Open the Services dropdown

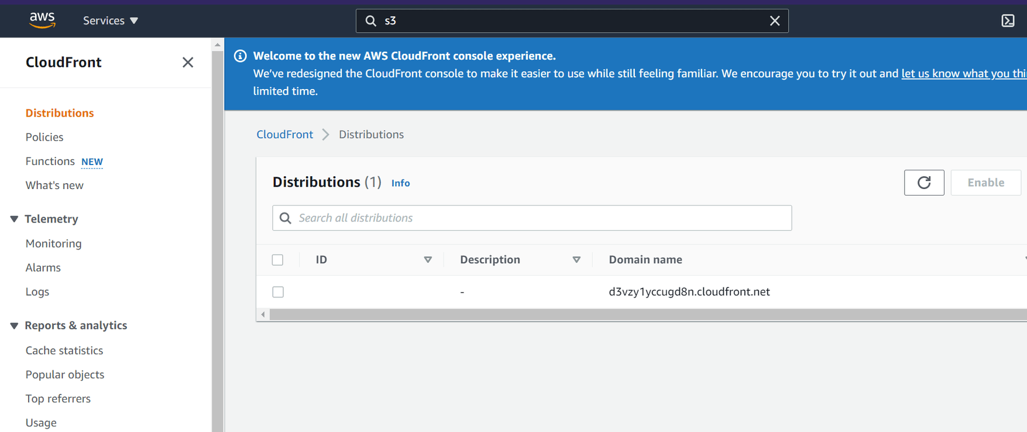coord(109,20)
